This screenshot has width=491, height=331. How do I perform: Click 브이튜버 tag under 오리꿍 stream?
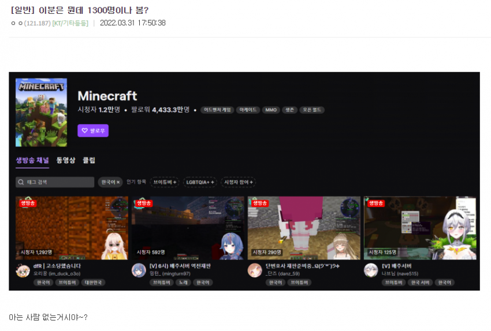coord(68,283)
